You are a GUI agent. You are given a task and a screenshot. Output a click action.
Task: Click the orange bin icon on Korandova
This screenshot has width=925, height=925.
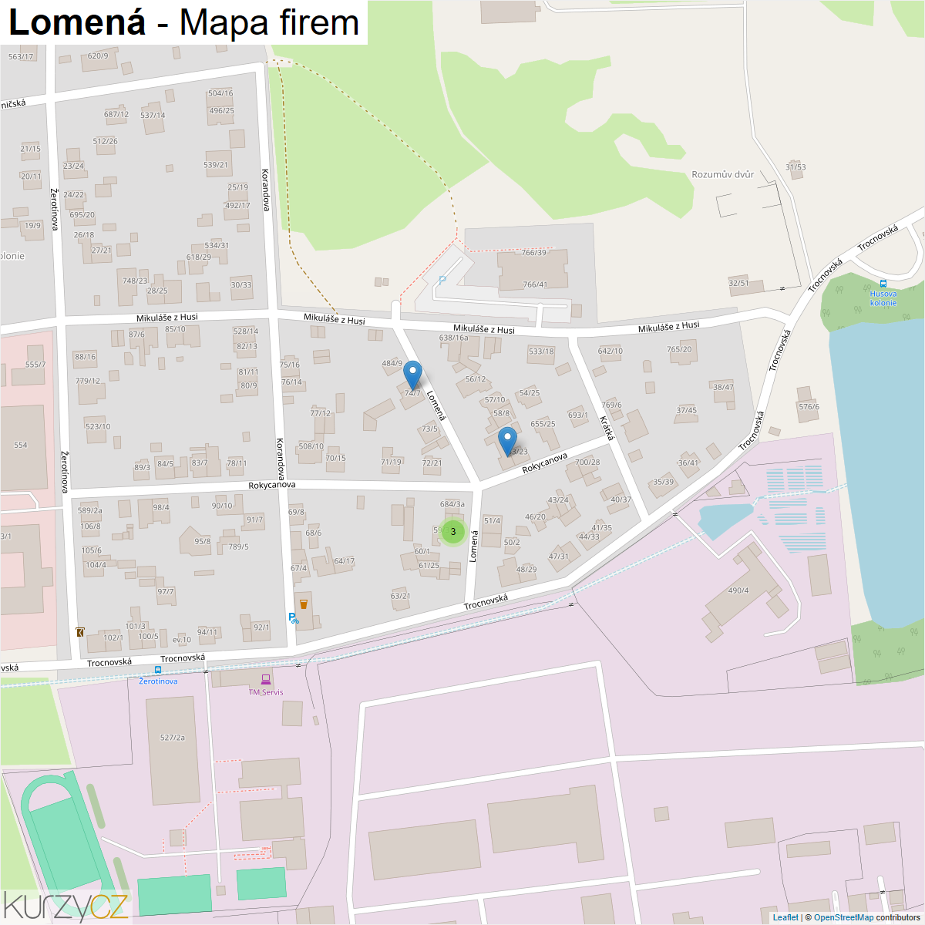[304, 603]
